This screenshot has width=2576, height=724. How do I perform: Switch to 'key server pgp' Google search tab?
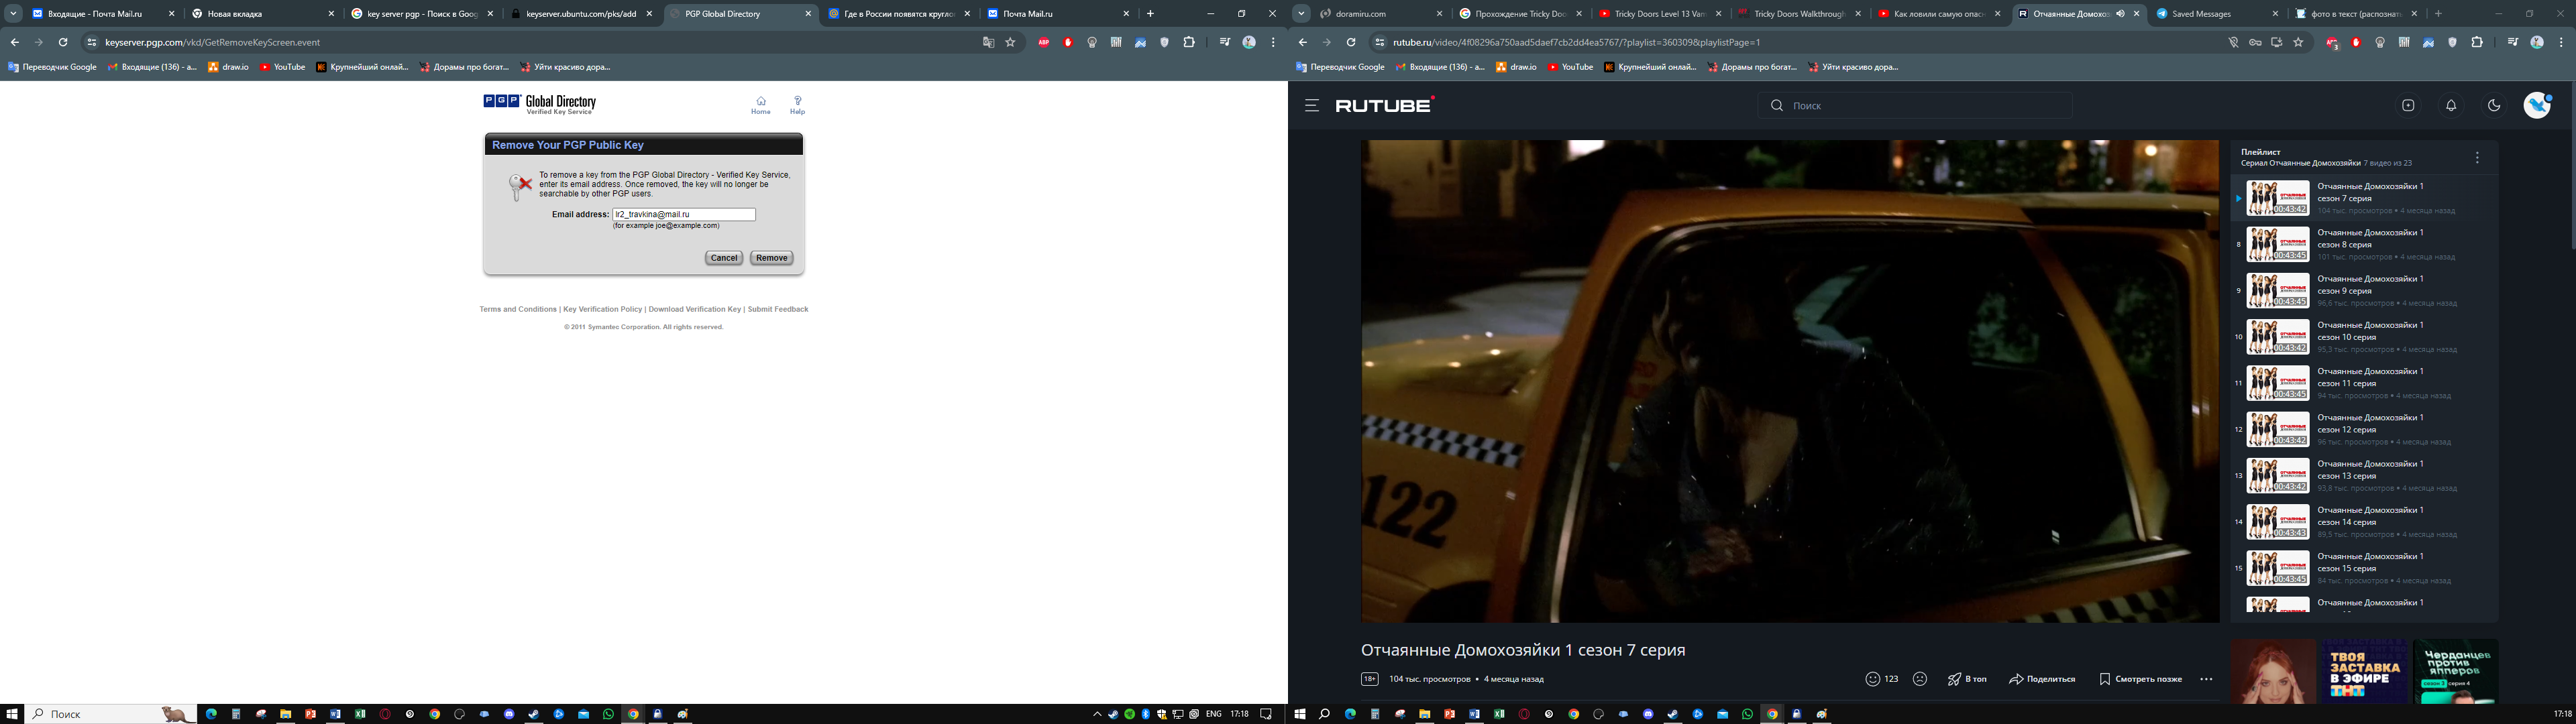coord(421,14)
